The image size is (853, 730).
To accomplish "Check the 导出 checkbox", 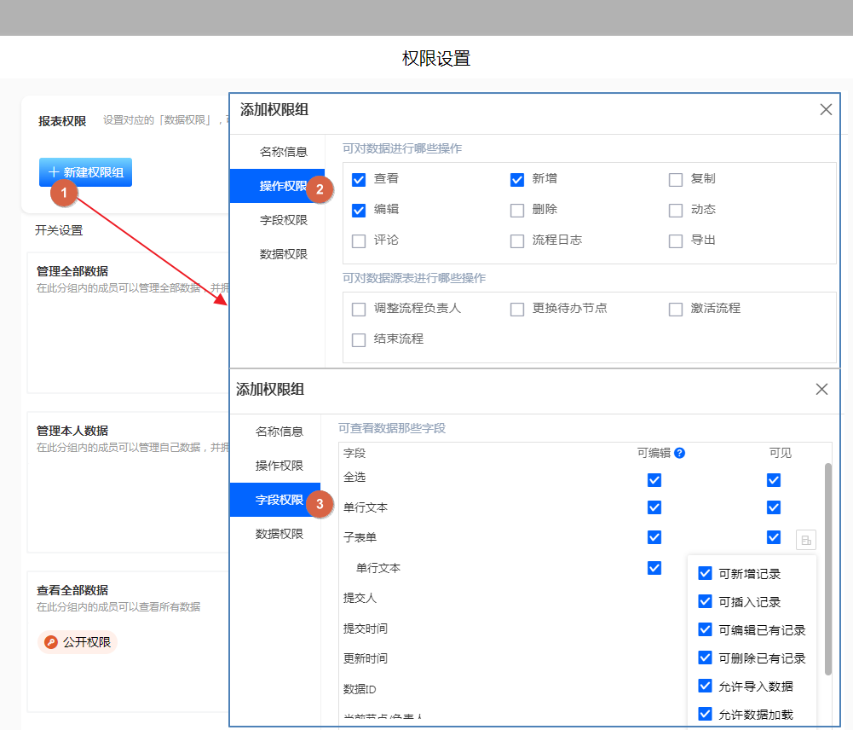I will (676, 240).
